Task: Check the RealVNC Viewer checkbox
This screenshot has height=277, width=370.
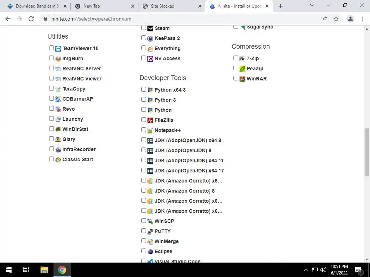Action: [x=51, y=78]
